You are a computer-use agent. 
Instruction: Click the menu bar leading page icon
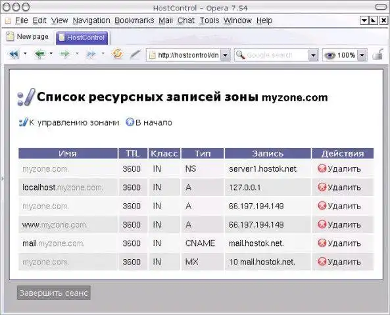click(8, 20)
